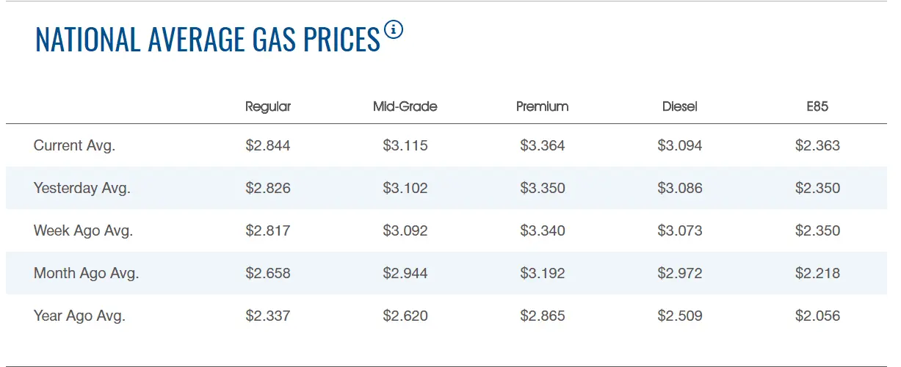Click current E85 price $2.363

click(817, 145)
